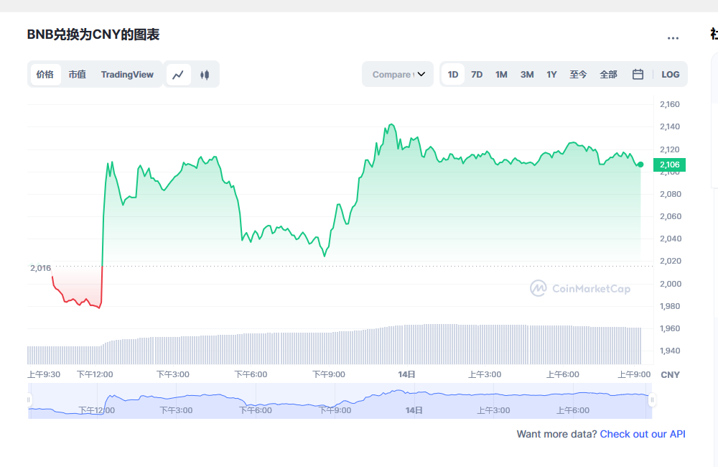The height and width of the screenshot is (467, 718).
Task: Select the 全部 (All) time range
Action: click(608, 75)
